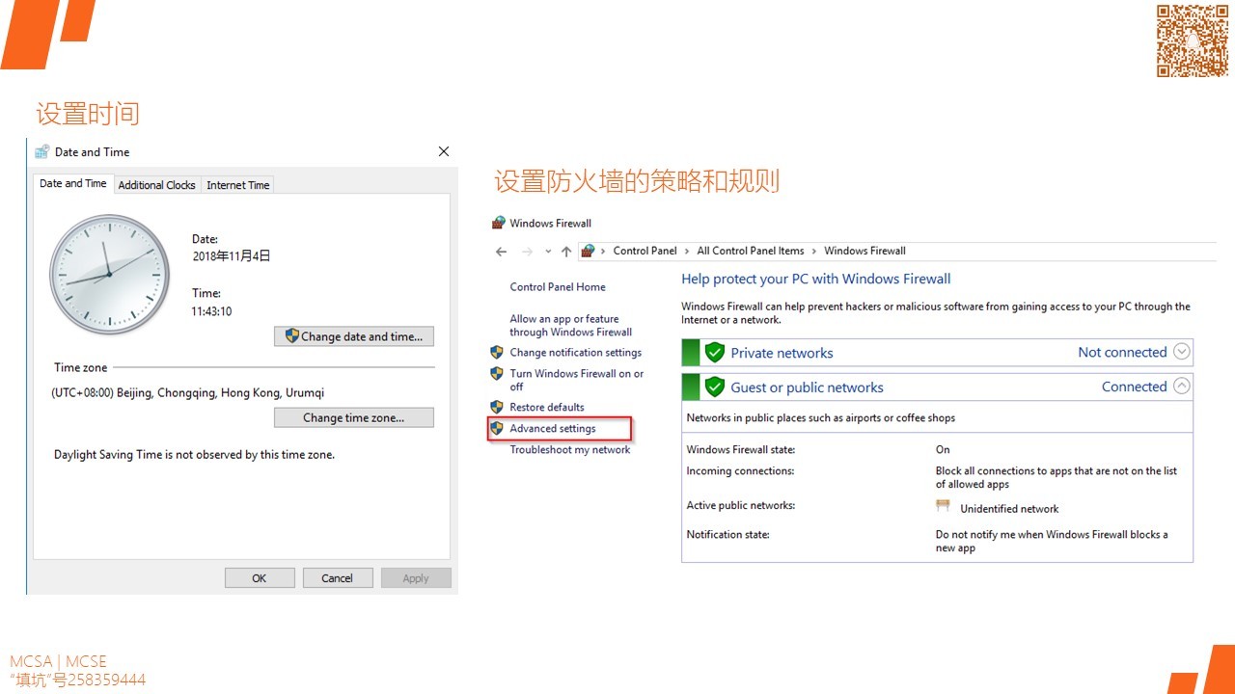The image size is (1235, 694).
Task: Click Unidentified network text
Action: click(x=1009, y=509)
